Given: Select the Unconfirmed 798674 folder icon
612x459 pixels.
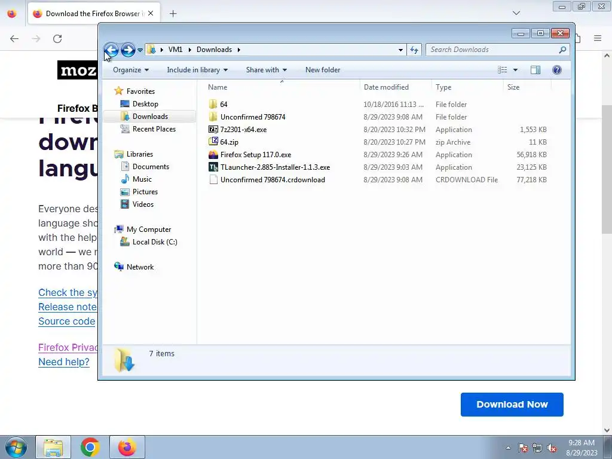Looking at the screenshot, I should click(213, 117).
